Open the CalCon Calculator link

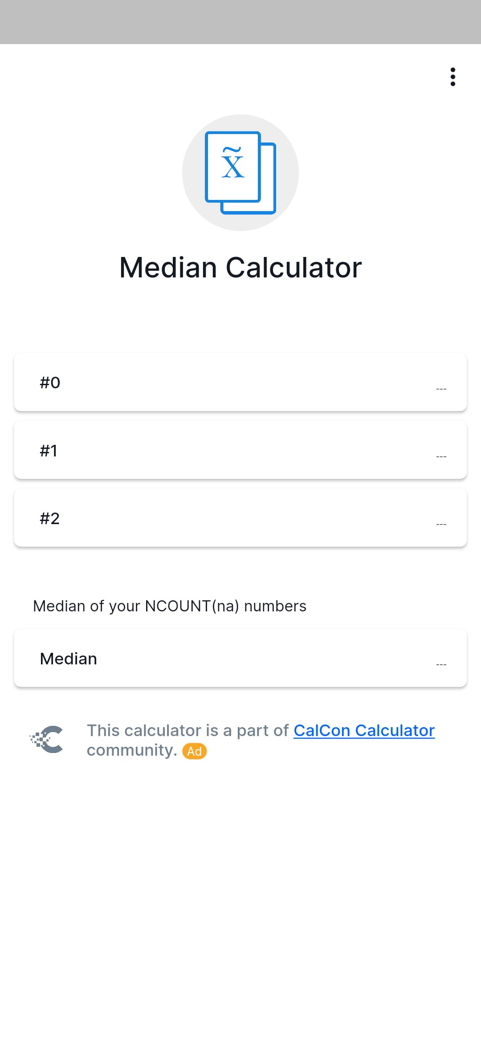pos(364,731)
